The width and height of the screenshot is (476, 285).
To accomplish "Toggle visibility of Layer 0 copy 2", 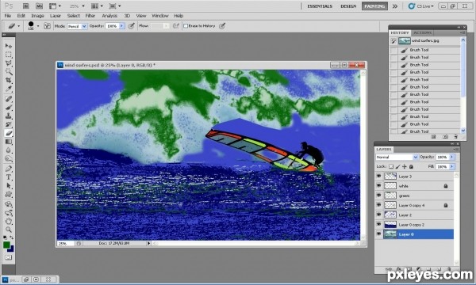I will [378, 224].
